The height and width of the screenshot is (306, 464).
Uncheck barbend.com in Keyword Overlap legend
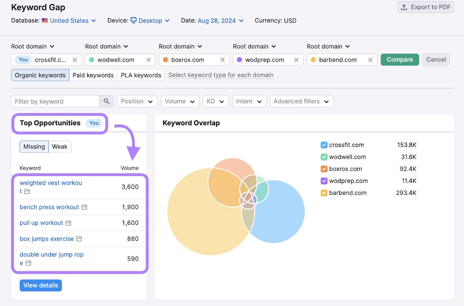coord(324,193)
